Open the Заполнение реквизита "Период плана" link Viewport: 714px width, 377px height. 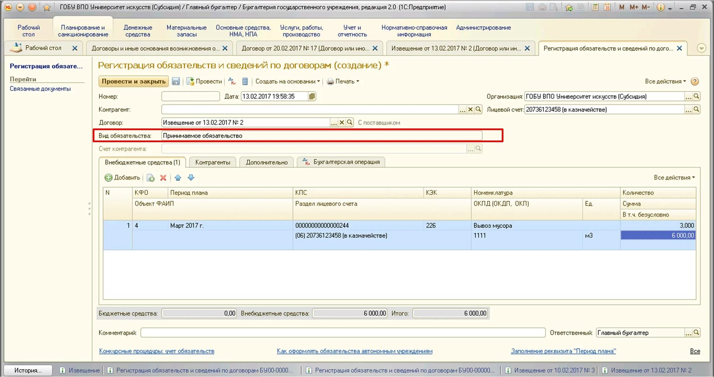563,351
